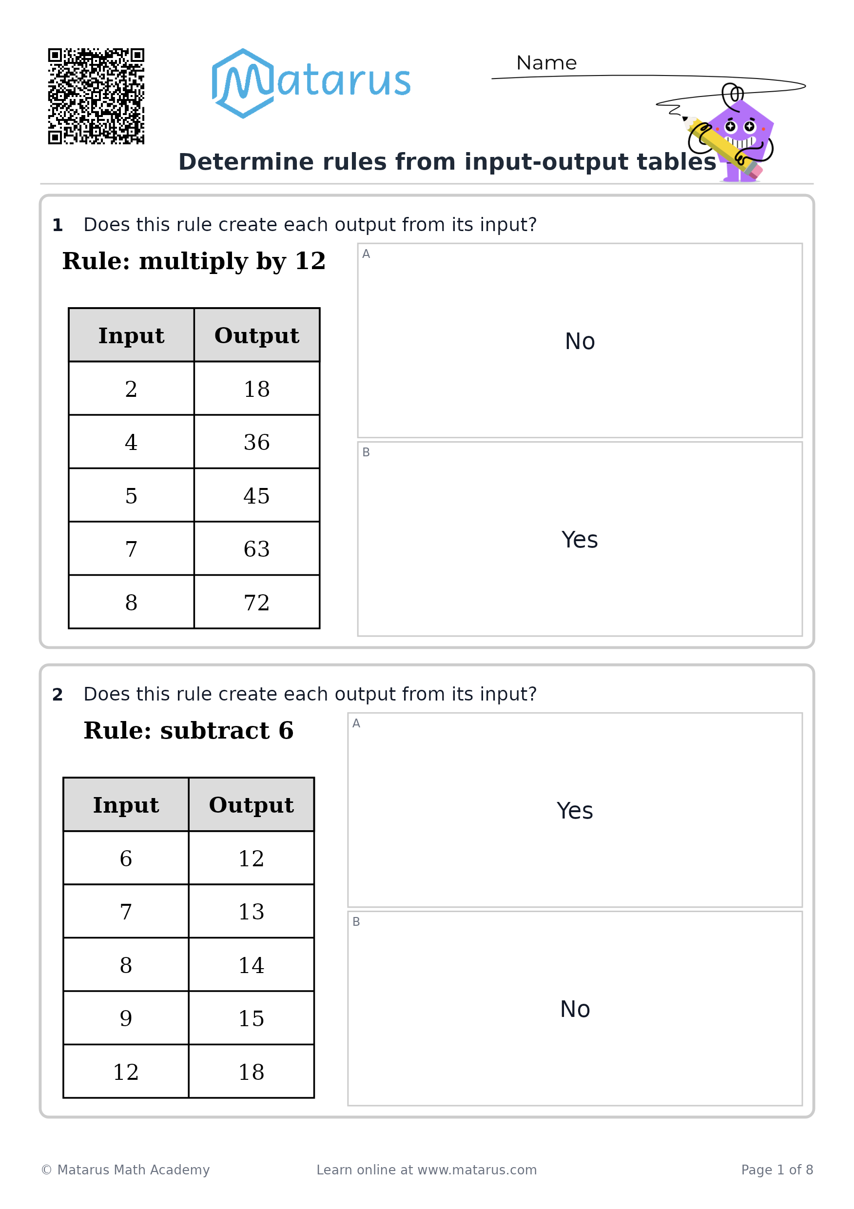The width and height of the screenshot is (854, 1209).
Task: Click input cell 12 in second table
Action: click(126, 1072)
